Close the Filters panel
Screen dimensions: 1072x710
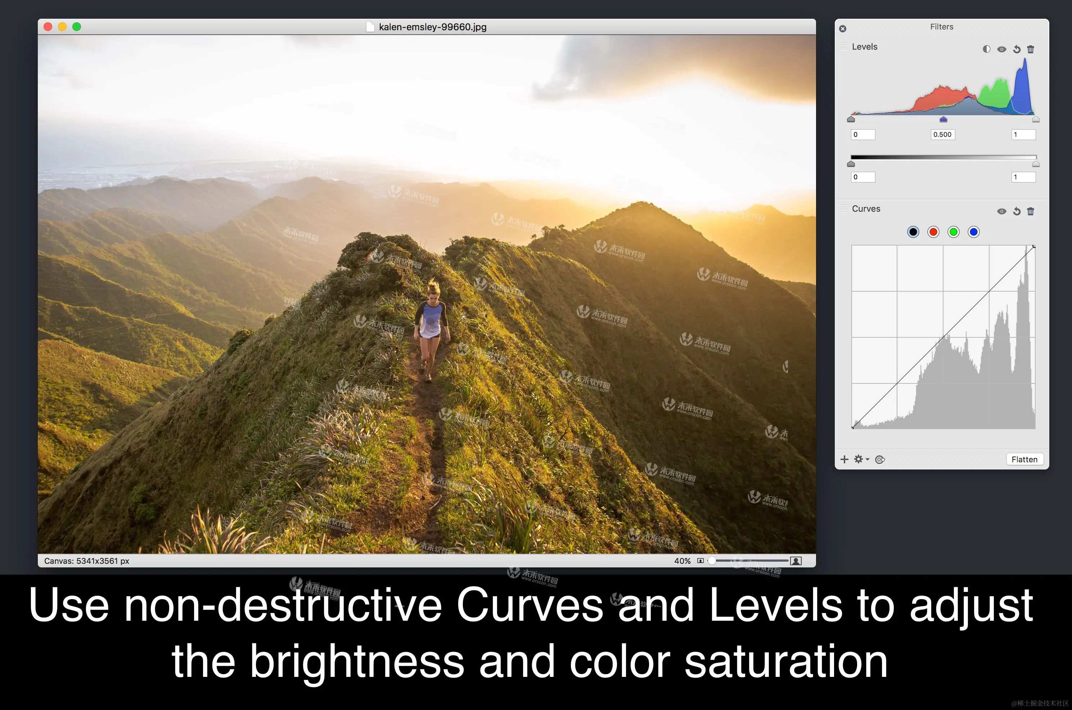tap(842, 29)
